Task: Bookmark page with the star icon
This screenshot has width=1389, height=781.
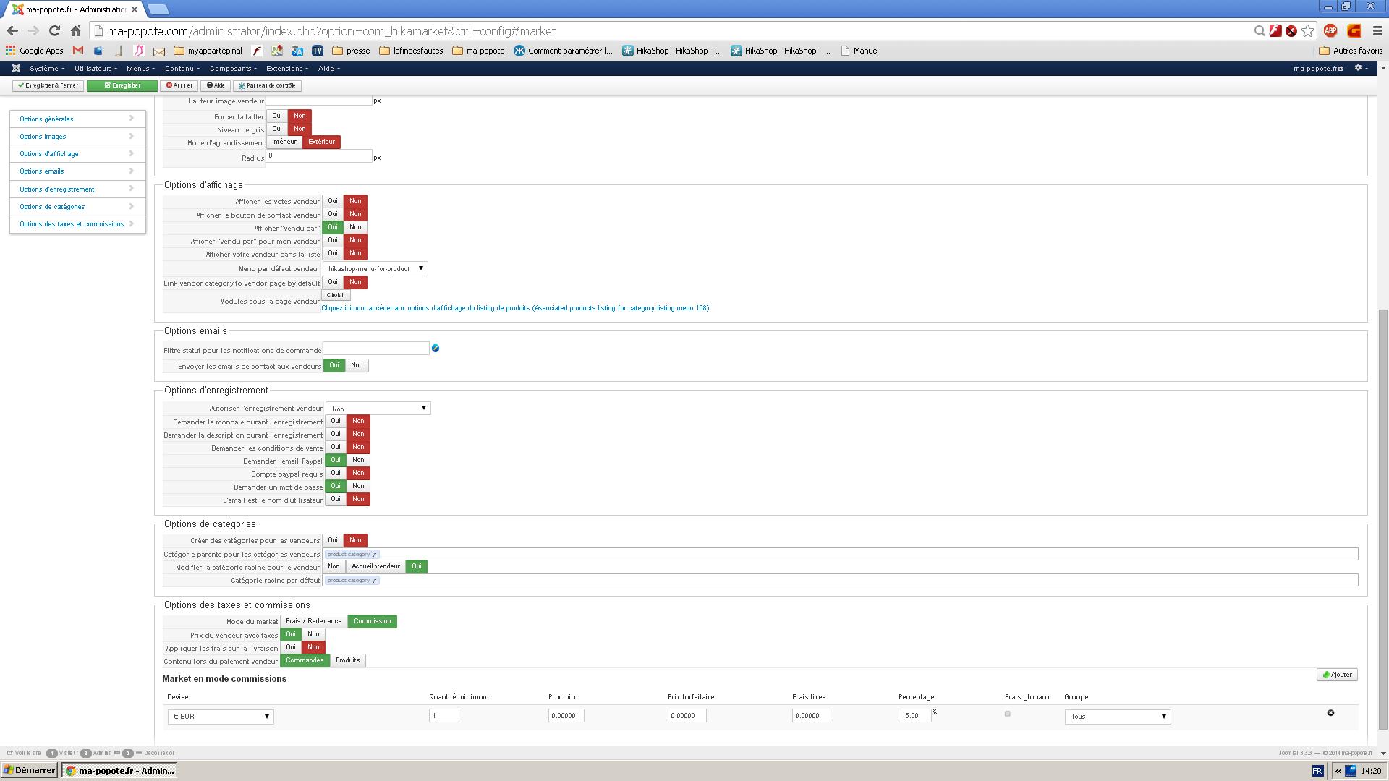Action: (x=1307, y=30)
